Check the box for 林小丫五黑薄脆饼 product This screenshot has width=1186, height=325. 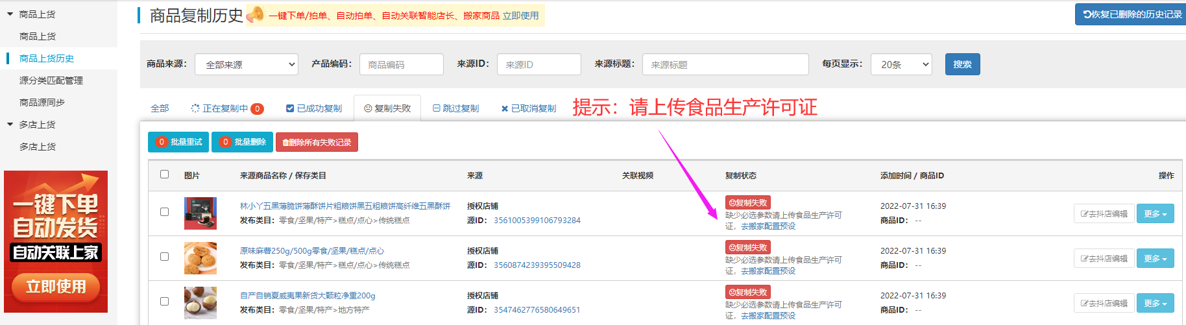164,212
